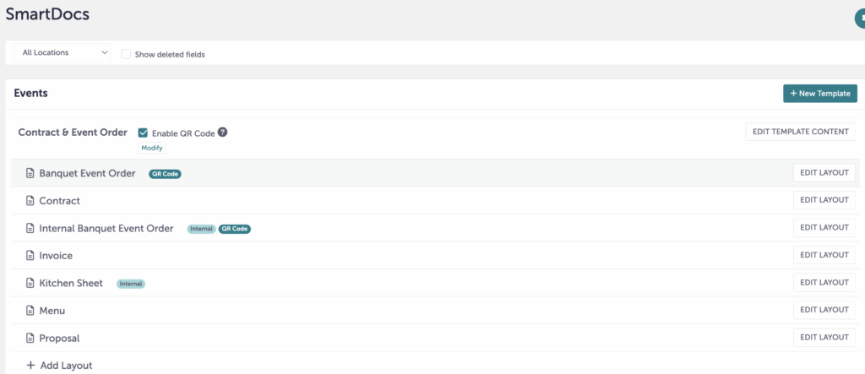Click Modify under Enable QR Code
The image size is (865, 374).
pyautogui.click(x=152, y=148)
